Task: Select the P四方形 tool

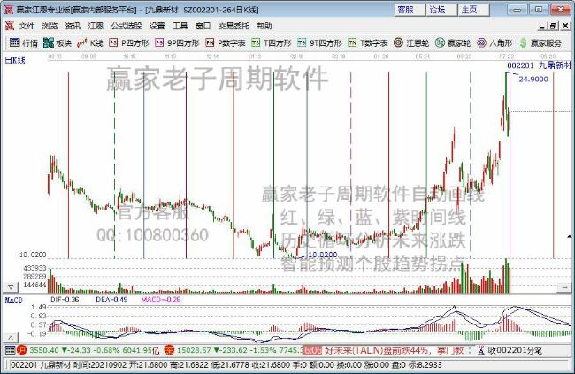Action: pyautogui.click(x=129, y=43)
